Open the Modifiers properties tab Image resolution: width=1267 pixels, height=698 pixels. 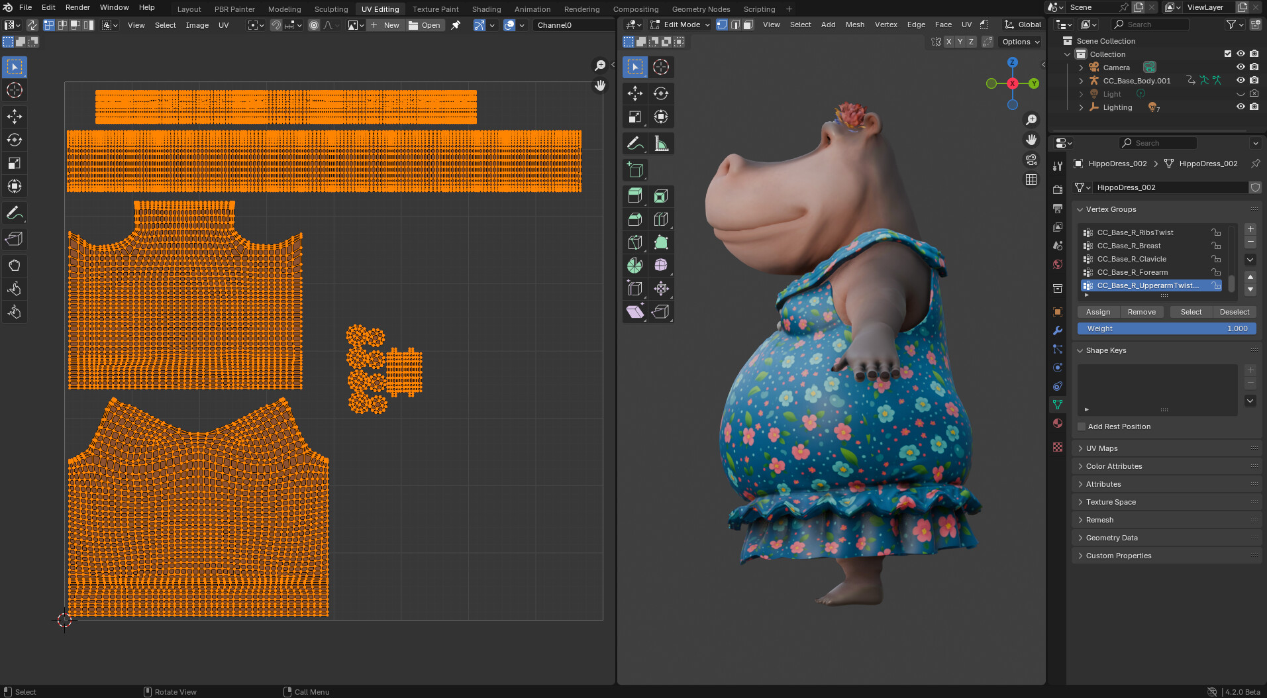1058,330
